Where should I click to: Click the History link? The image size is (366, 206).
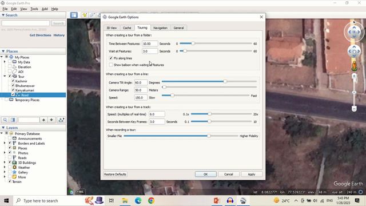point(59,35)
